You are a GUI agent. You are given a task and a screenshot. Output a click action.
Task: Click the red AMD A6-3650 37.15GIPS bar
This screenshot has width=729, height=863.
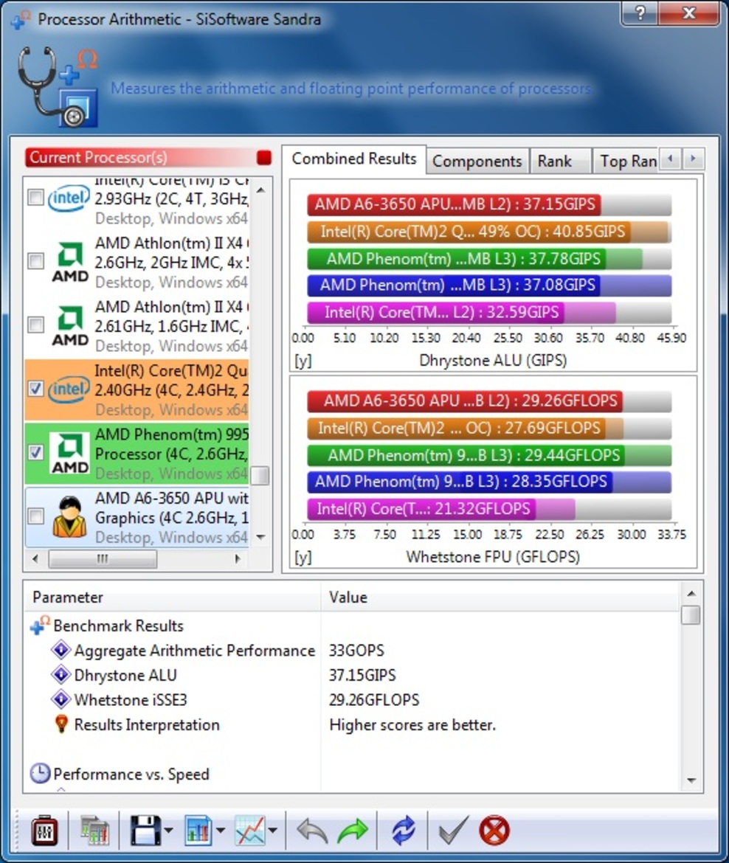(455, 205)
